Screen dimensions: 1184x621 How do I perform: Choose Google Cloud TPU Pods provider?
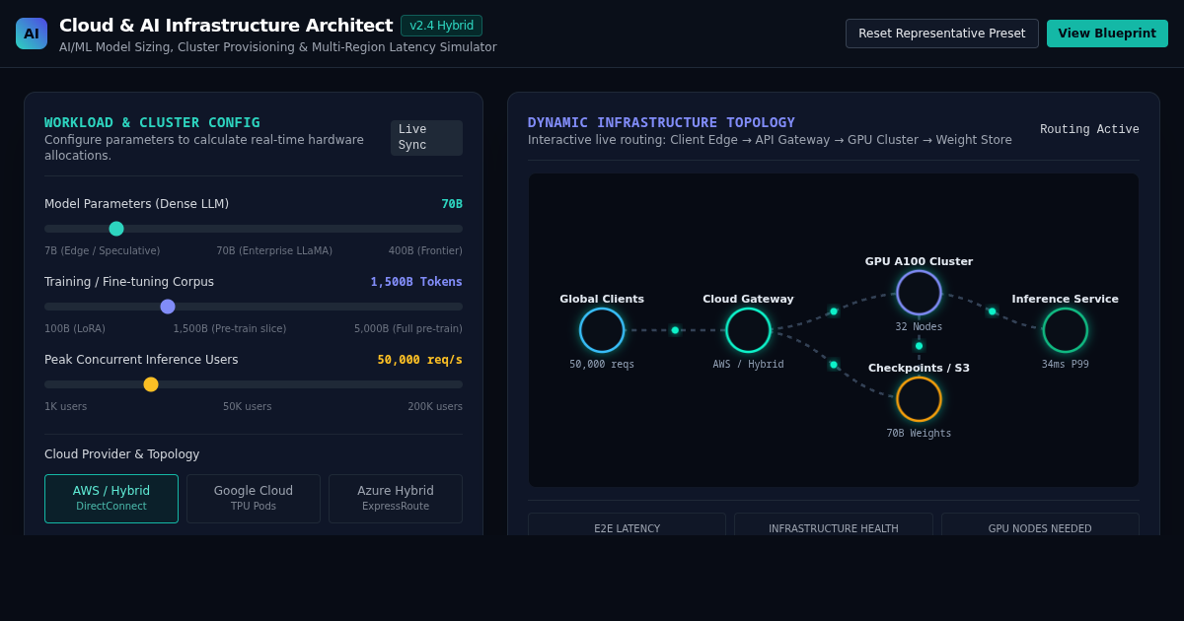point(254,499)
